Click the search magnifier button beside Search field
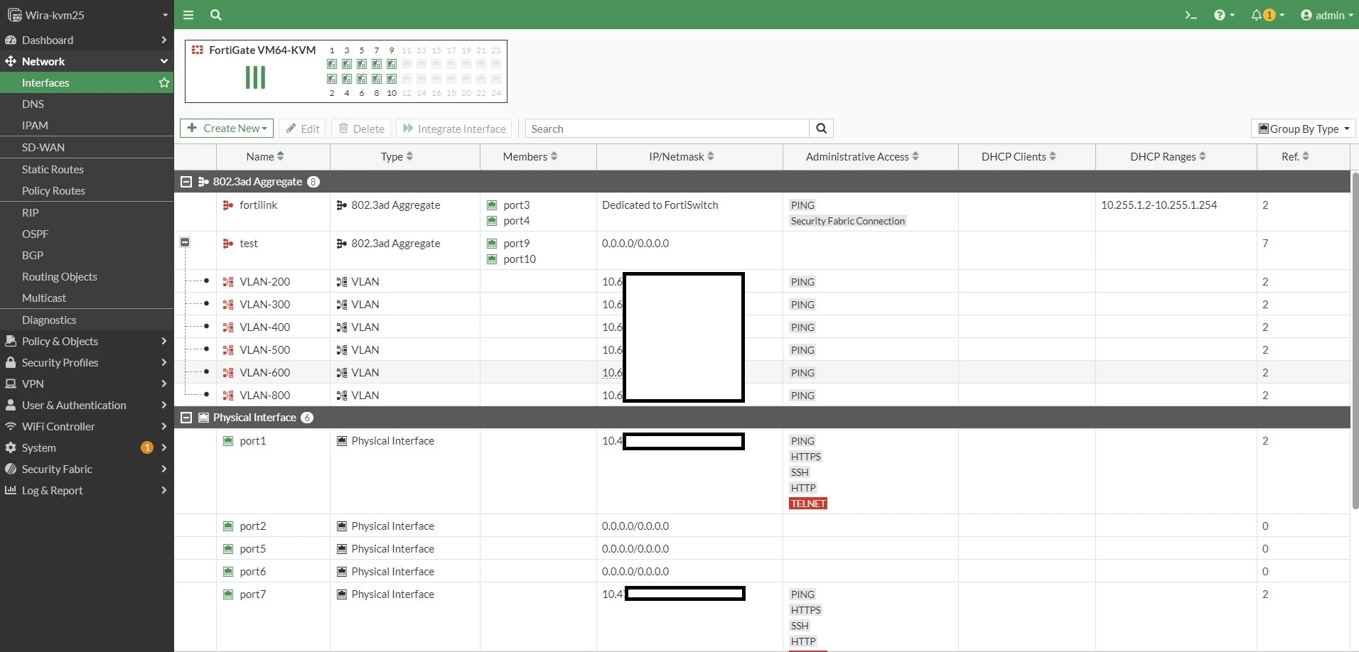1359x652 pixels. pyautogui.click(x=821, y=129)
